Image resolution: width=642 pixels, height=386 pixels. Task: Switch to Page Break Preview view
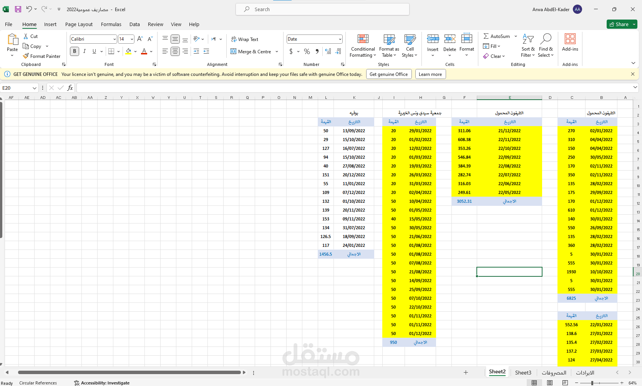tap(565, 383)
